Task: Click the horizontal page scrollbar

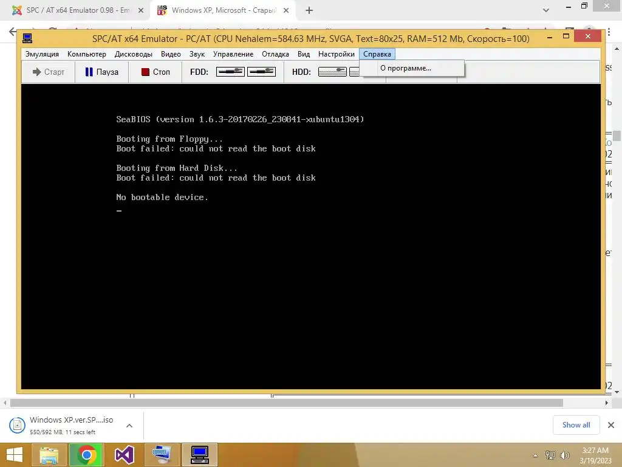Action: (287, 403)
